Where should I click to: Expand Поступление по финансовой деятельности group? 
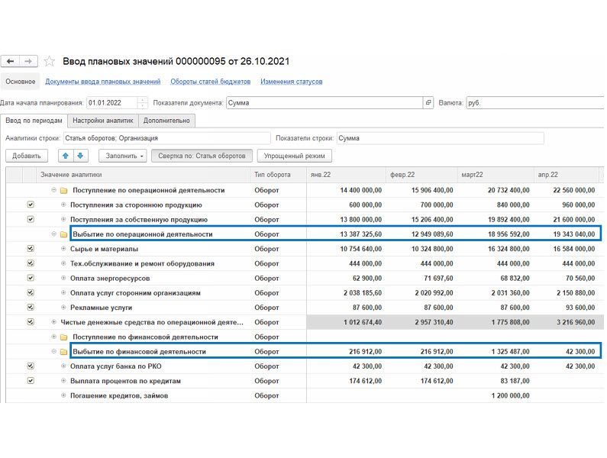[x=53, y=337]
